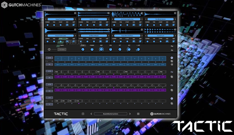Viewport: 234px width, 135px height.
Task: Go to the preset before AssemblyInstructions
Action: coord(91,114)
